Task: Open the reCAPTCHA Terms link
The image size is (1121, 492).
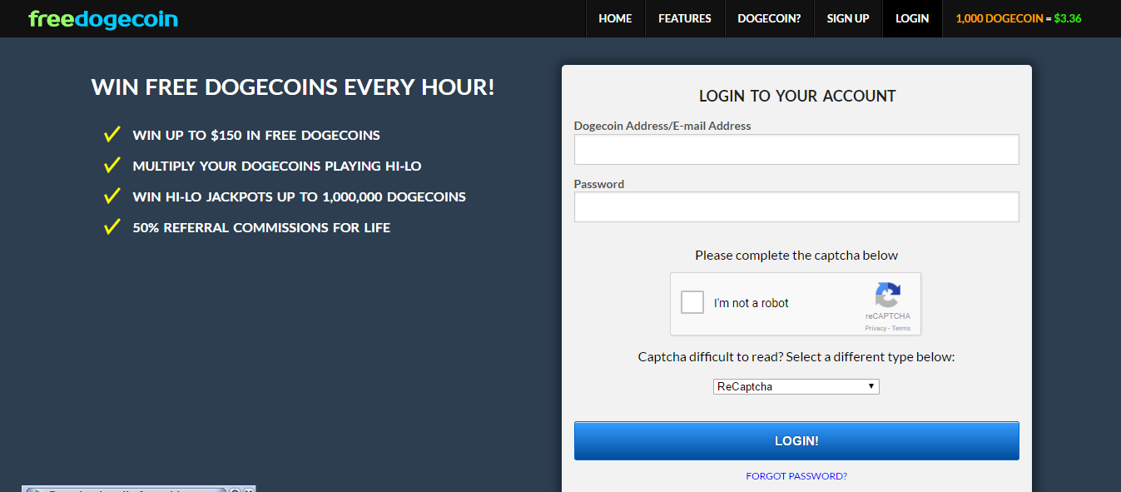Action: [901, 328]
